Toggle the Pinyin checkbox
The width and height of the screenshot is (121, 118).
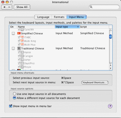pyautogui.click(x=19, y=67)
